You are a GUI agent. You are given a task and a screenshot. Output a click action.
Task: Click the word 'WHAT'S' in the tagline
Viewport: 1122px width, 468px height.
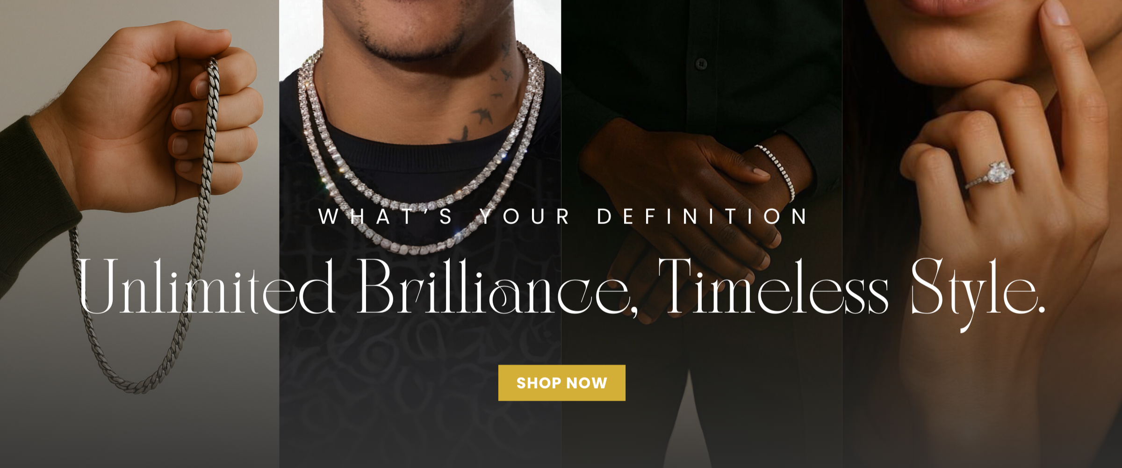[386, 216]
